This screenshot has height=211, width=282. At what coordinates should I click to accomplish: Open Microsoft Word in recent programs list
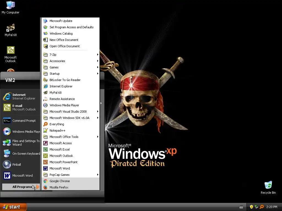click(x=21, y=176)
